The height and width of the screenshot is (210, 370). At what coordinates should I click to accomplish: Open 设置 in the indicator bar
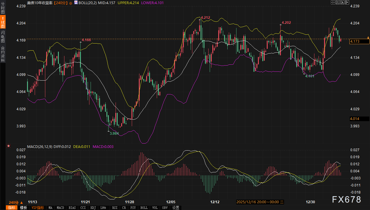point(176,208)
